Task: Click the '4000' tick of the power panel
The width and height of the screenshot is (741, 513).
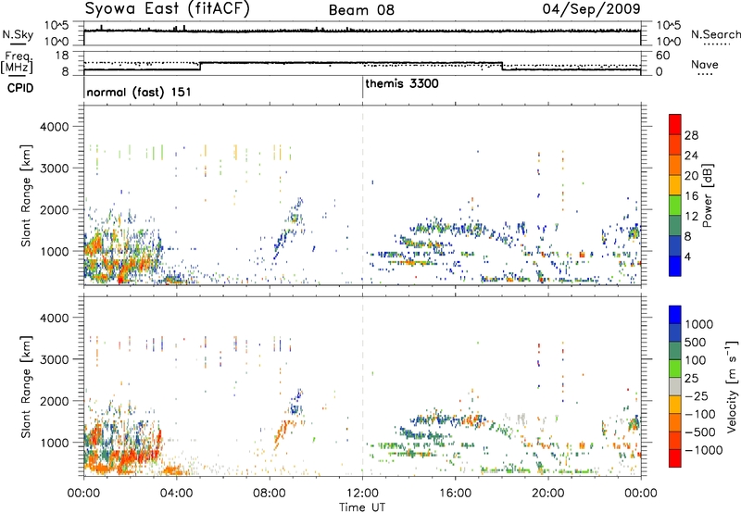Action: pos(54,127)
